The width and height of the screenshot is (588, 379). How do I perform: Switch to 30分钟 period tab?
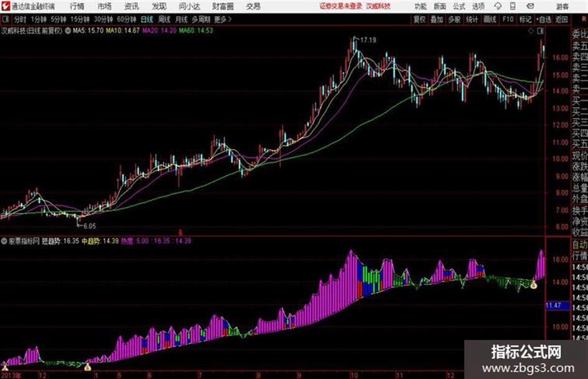pos(103,19)
